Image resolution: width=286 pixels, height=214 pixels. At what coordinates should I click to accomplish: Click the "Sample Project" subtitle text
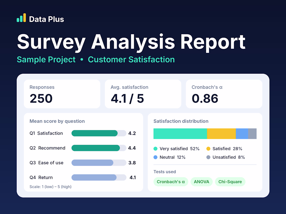(x=46, y=60)
